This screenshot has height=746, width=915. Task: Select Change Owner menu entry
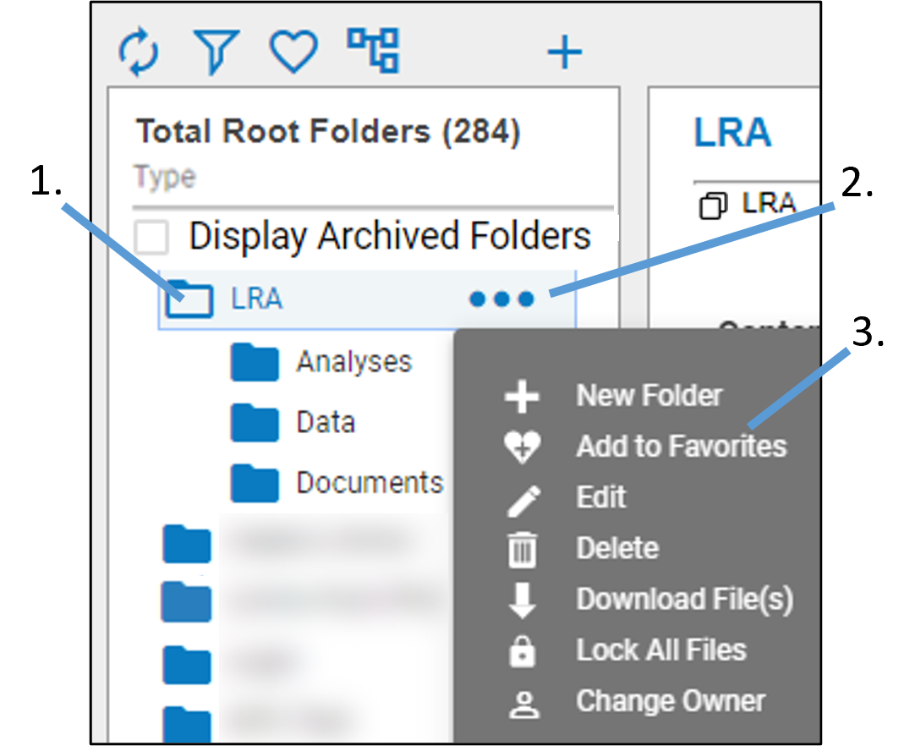pyautogui.click(x=670, y=701)
